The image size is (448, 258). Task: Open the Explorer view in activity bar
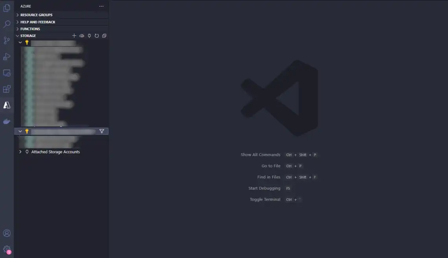pyautogui.click(x=7, y=8)
